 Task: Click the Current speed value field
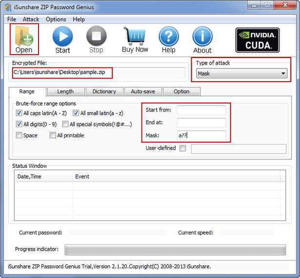coord(247,233)
